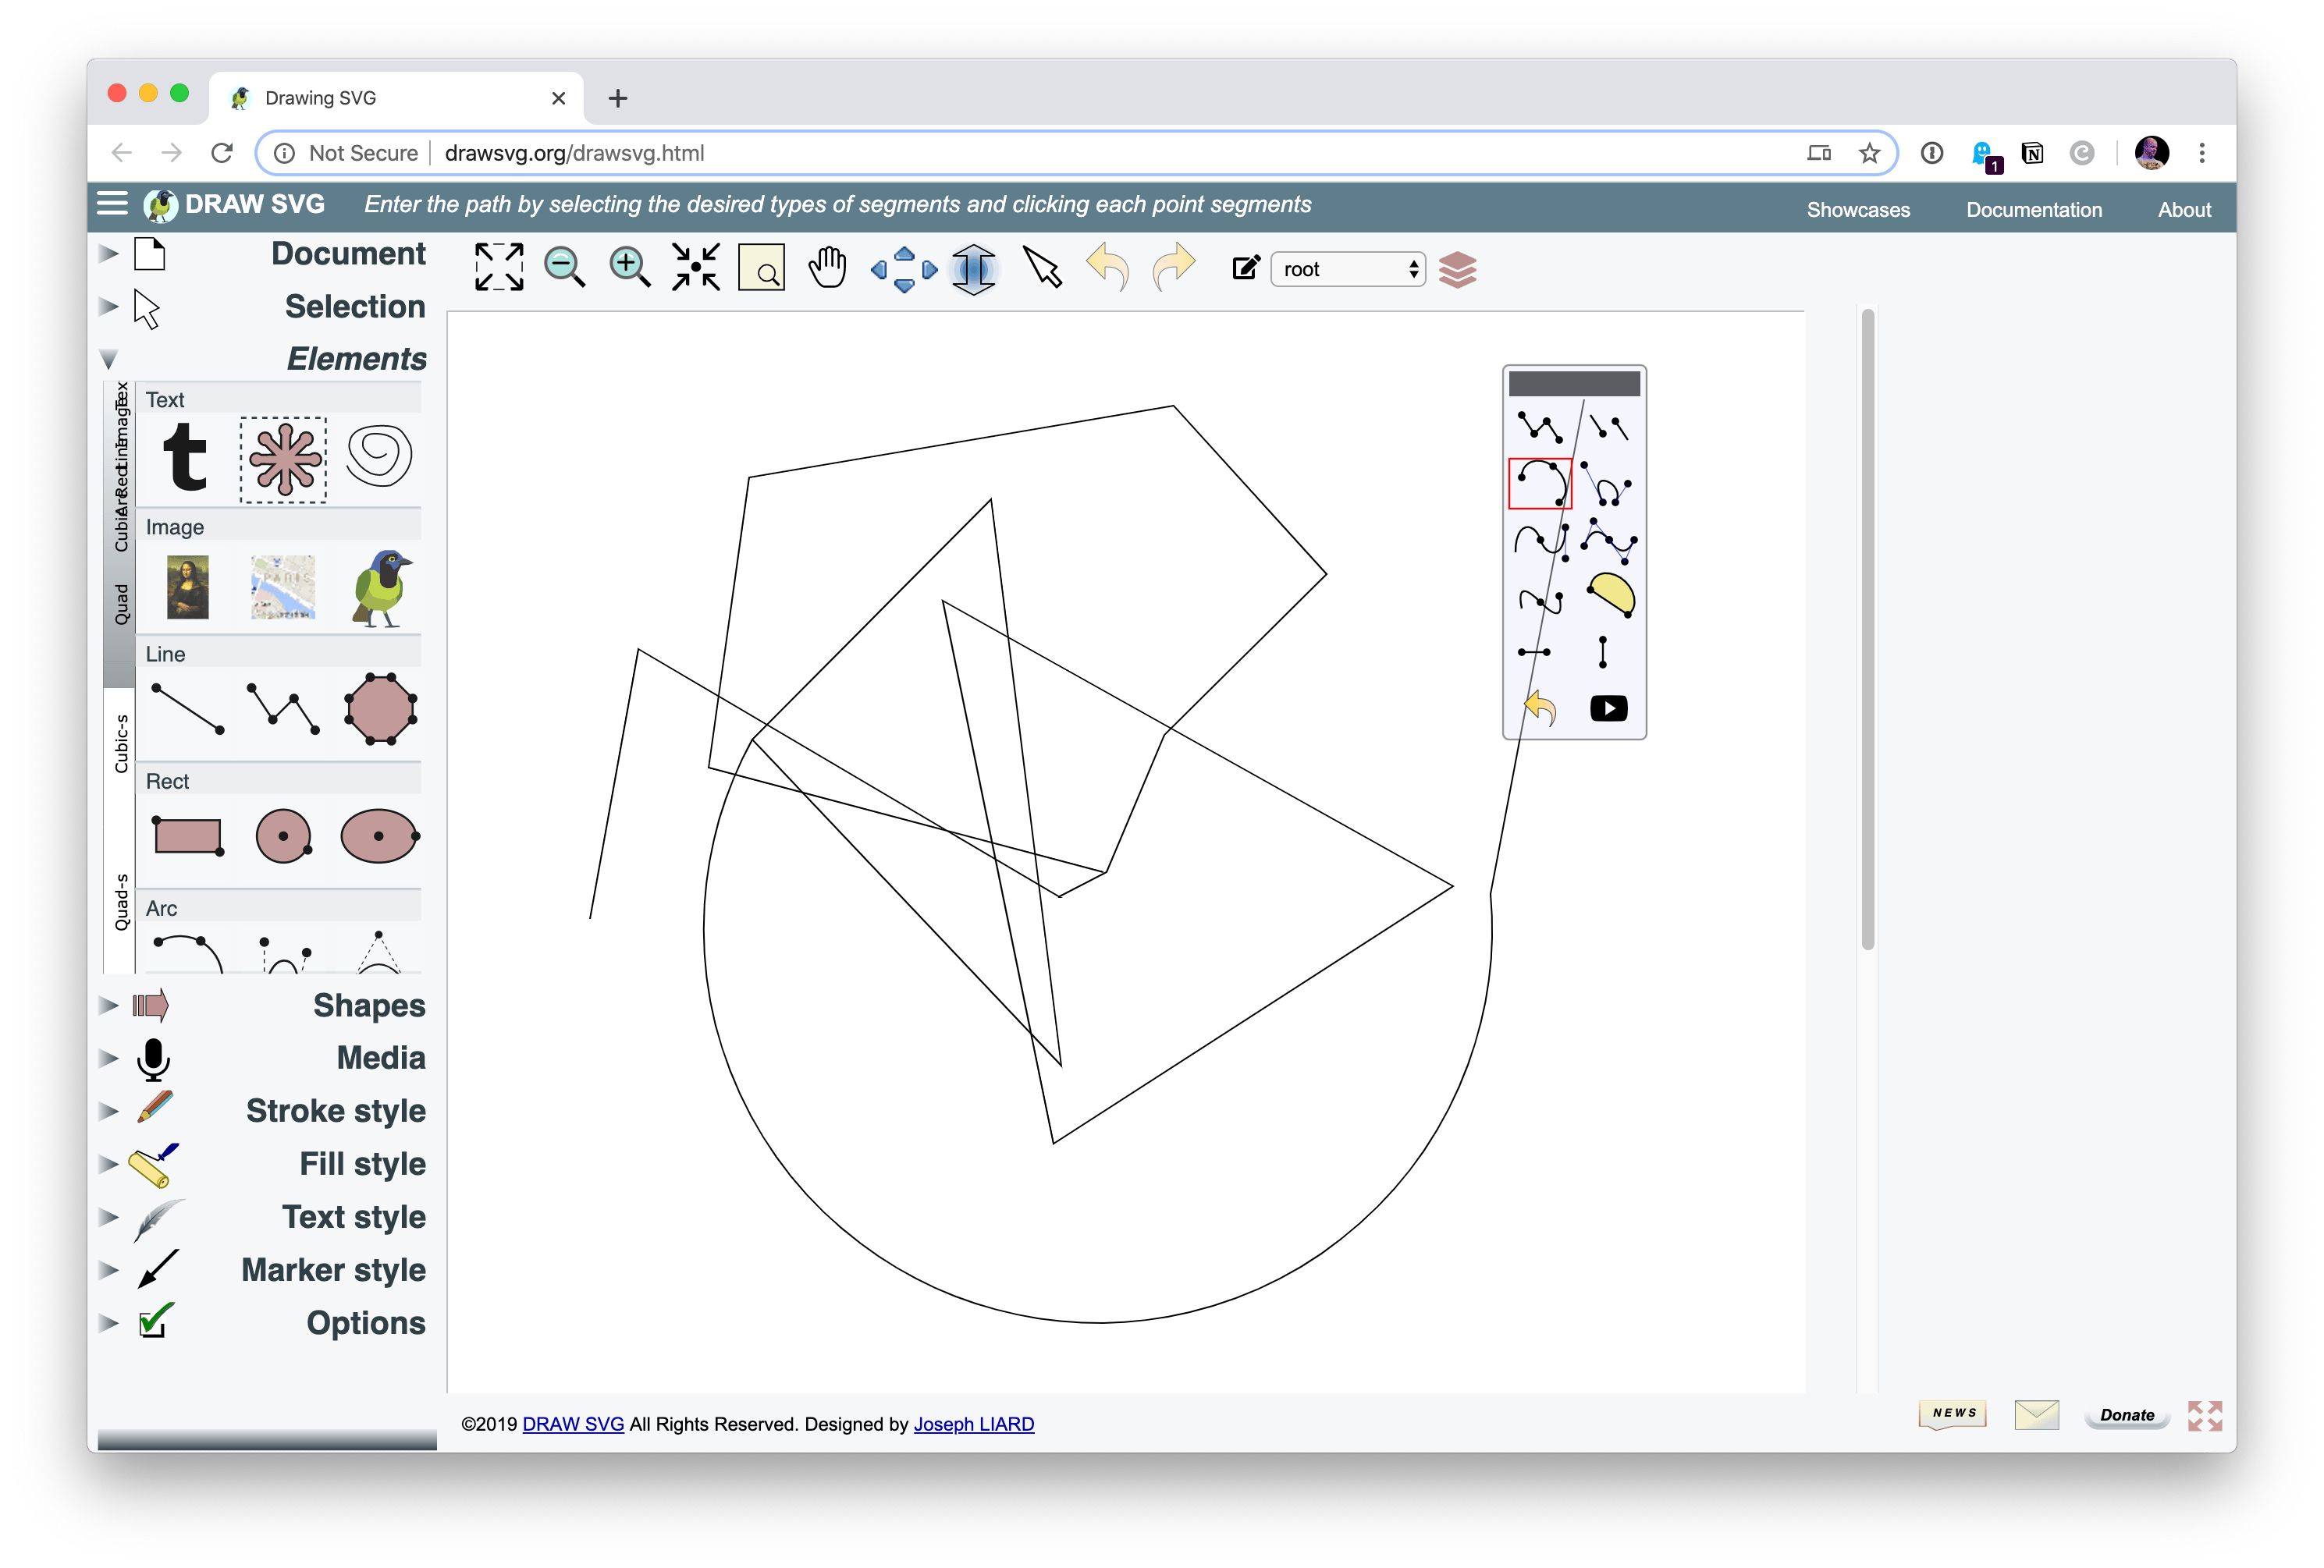Select the circle tool

point(283,836)
